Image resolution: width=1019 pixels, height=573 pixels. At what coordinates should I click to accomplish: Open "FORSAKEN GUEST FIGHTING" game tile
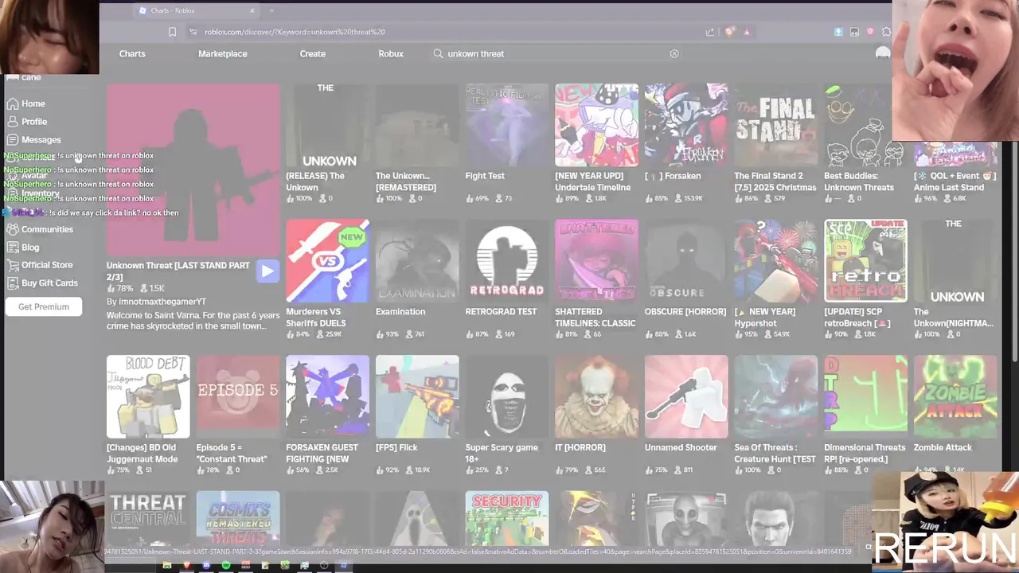[x=327, y=415]
